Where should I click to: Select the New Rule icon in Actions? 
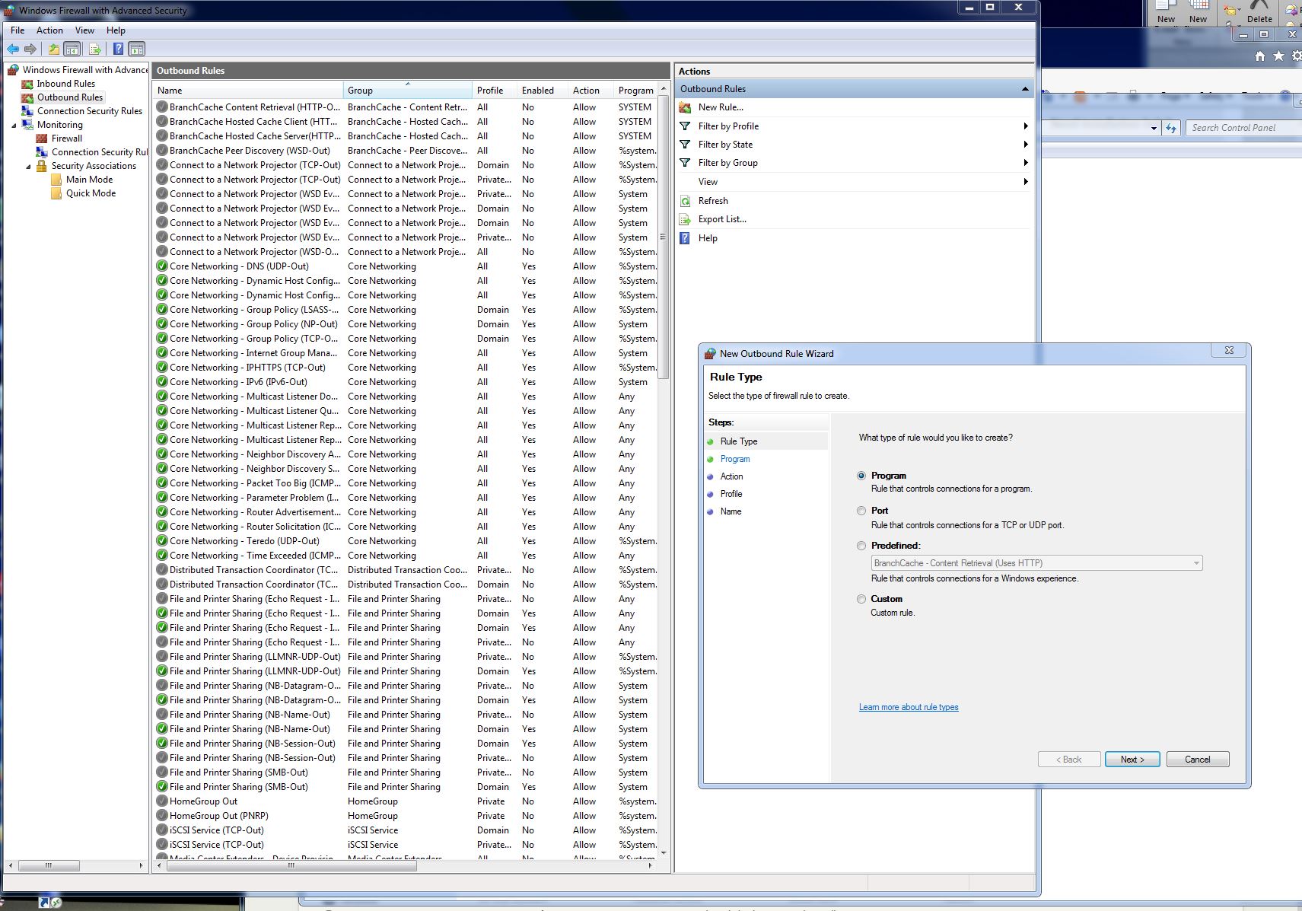pos(686,107)
